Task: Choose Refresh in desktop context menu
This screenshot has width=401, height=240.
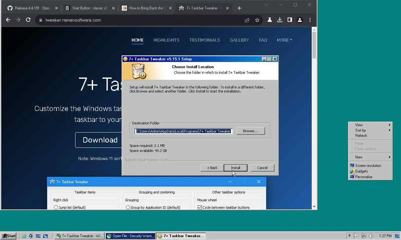Action: point(370,136)
